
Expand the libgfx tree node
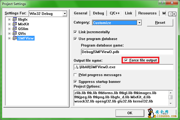pos(9,20)
